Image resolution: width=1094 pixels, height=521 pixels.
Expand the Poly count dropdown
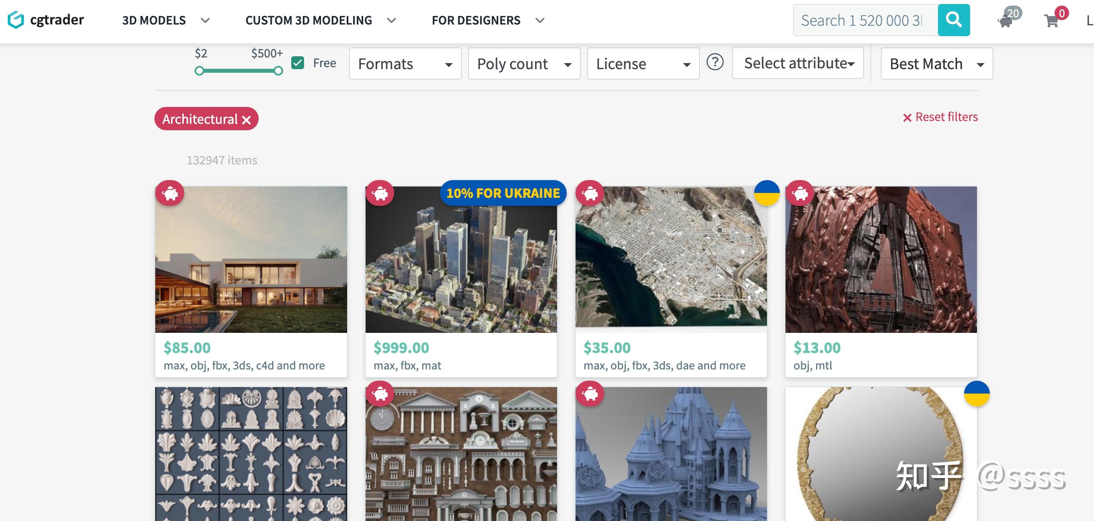524,64
